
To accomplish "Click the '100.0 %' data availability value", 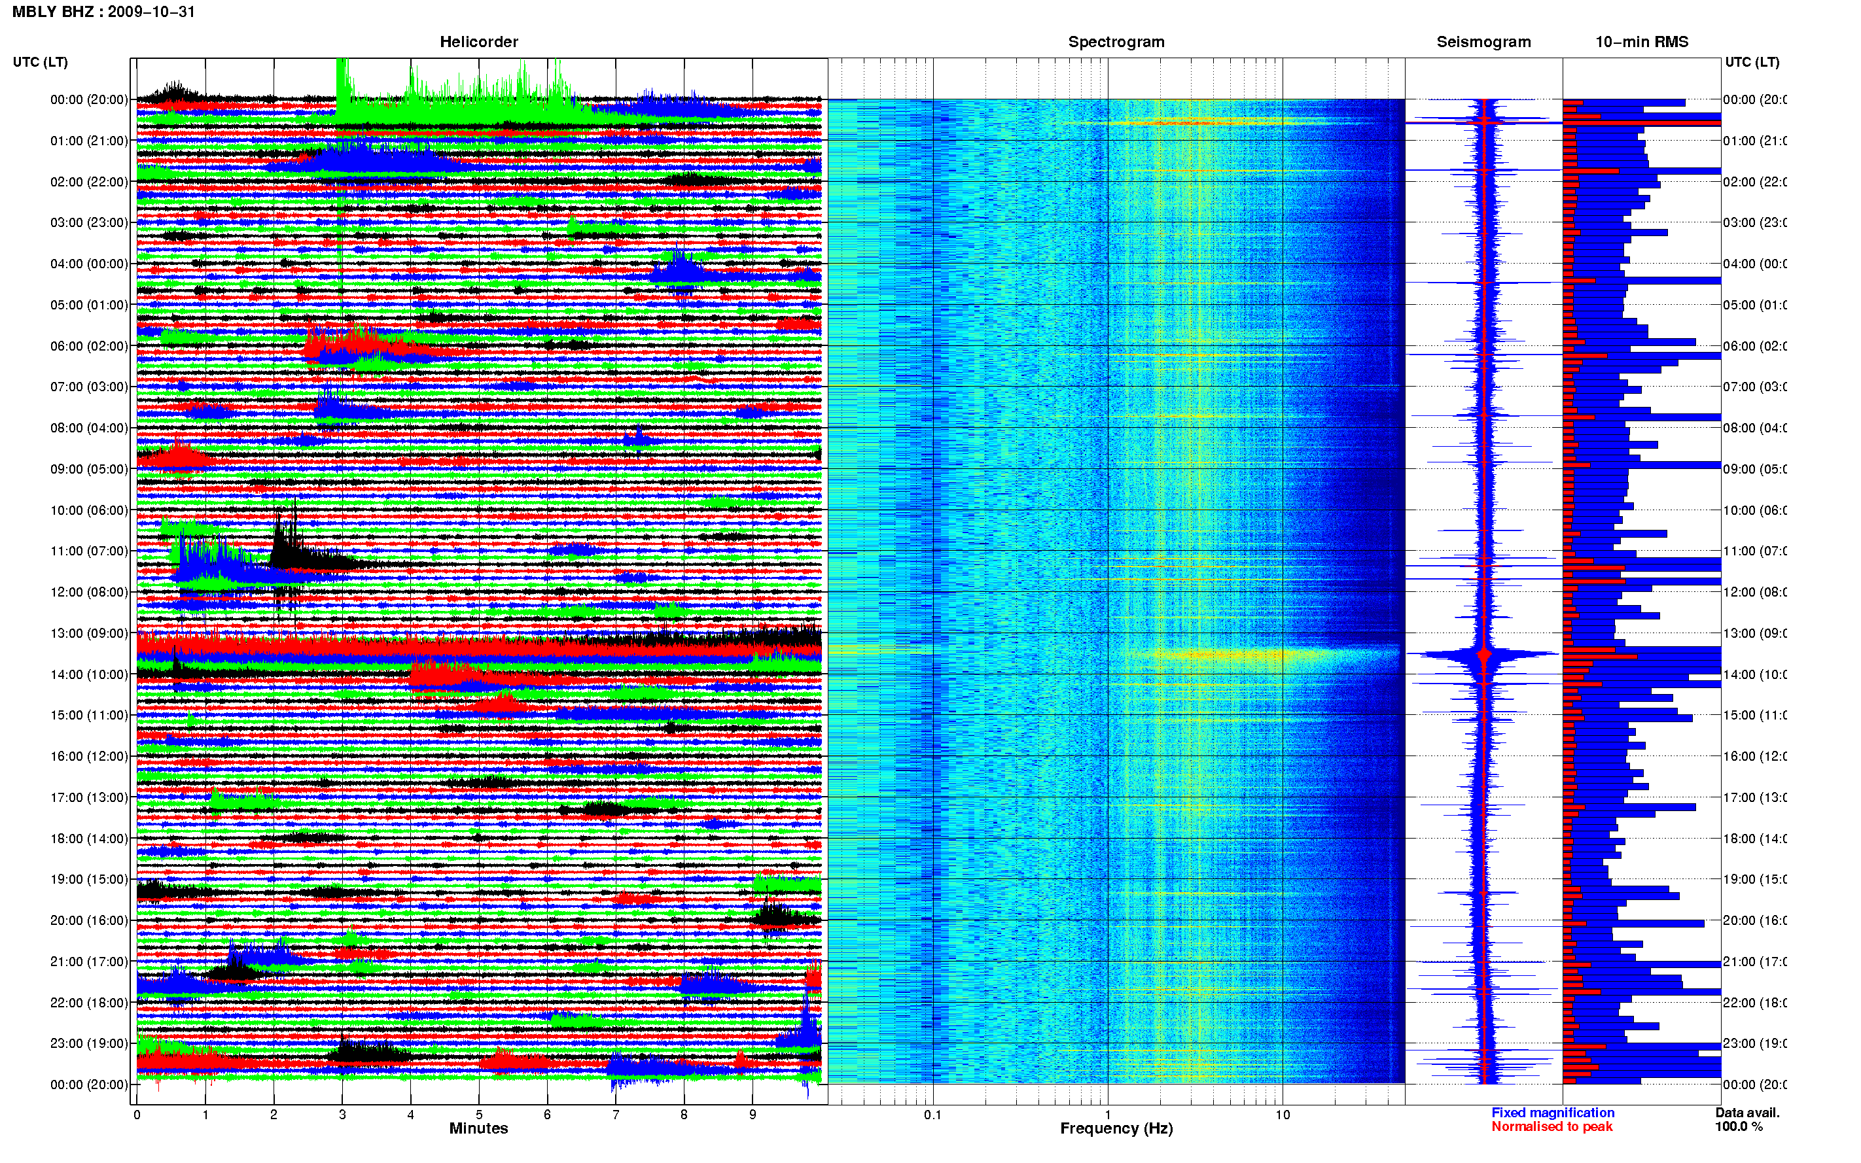I will (x=1739, y=1127).
